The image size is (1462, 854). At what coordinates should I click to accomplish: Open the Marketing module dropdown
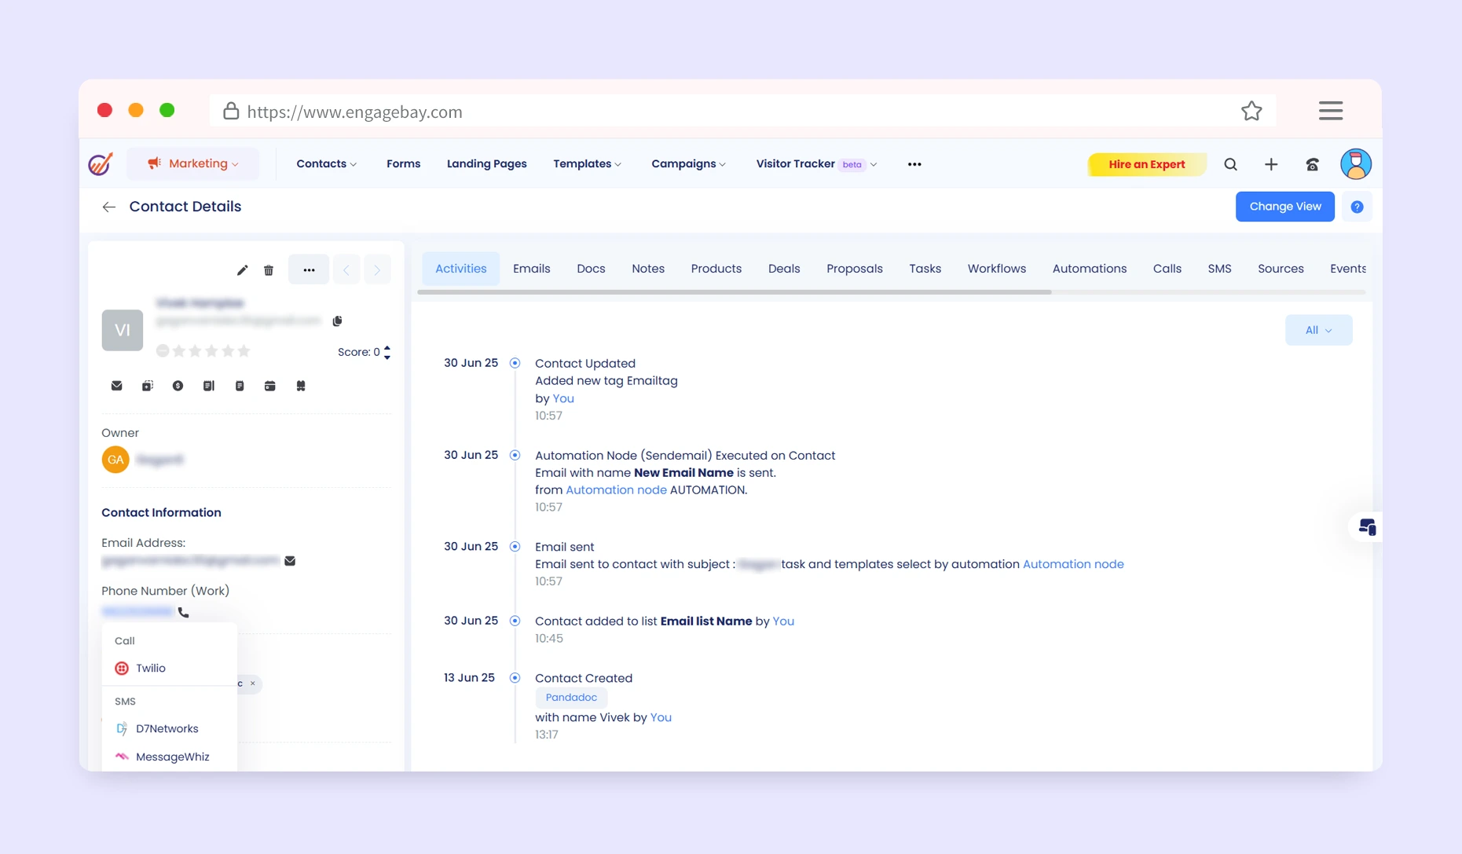click(193, 163)
